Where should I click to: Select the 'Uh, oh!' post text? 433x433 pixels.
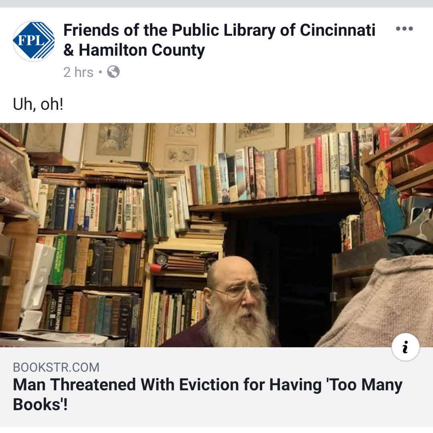(x=38, y=104)
